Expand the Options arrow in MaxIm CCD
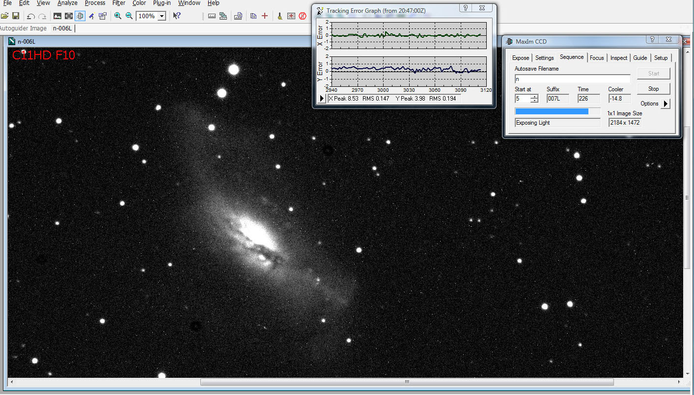 [x=666, y=104]
